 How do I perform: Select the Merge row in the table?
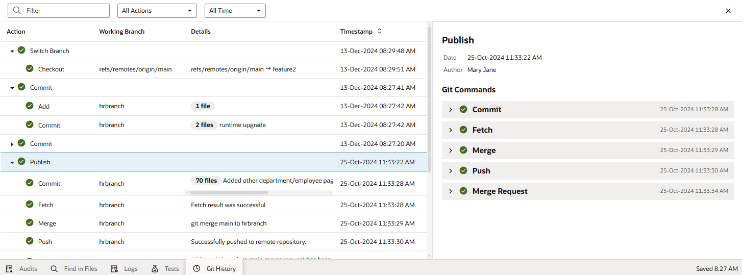click(x=213, y=223)
